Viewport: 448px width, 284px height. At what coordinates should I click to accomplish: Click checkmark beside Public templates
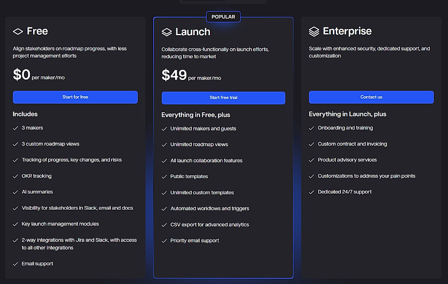(x=164, y=177)
